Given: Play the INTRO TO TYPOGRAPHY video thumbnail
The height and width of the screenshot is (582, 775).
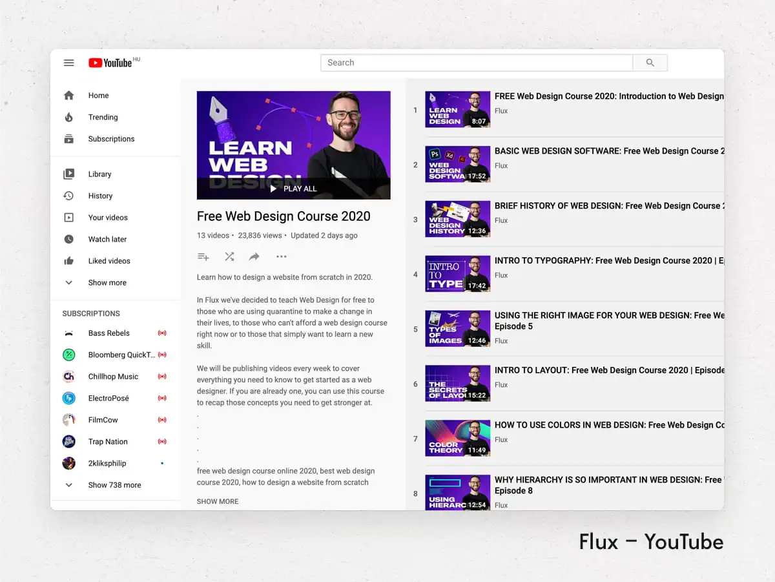Looking at the screenshot, I should click(x=457, y=273).
